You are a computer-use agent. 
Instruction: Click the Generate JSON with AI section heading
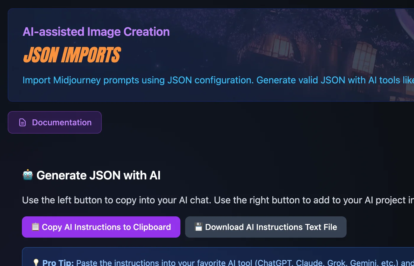click(98, 175)
